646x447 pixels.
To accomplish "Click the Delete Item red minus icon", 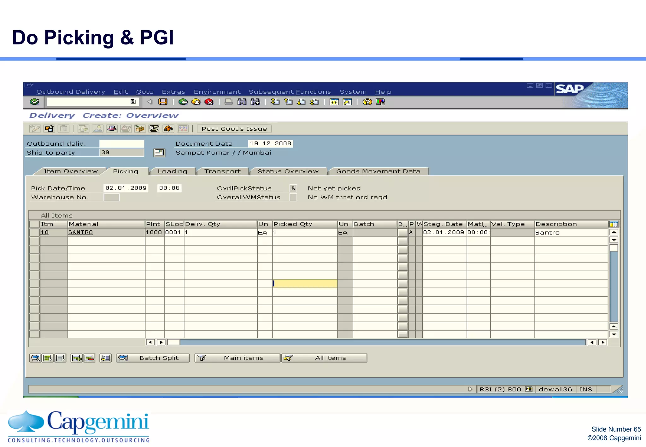I will 89,358.
